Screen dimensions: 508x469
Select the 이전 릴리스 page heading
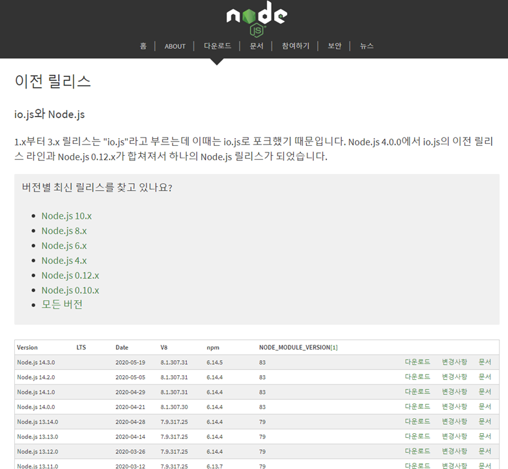coord(53,81)
